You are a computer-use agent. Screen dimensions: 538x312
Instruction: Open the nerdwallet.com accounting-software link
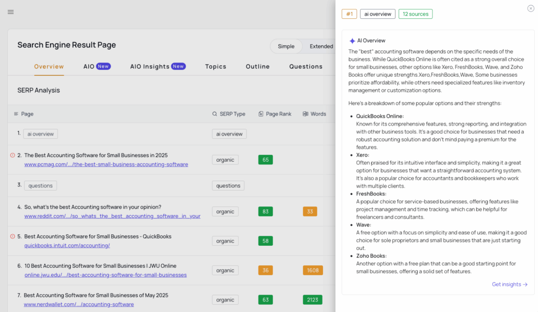79,305
